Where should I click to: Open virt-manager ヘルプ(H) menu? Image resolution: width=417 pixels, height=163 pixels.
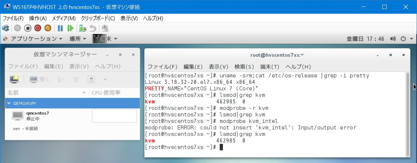pyautogui.click(x=108, y=67)
